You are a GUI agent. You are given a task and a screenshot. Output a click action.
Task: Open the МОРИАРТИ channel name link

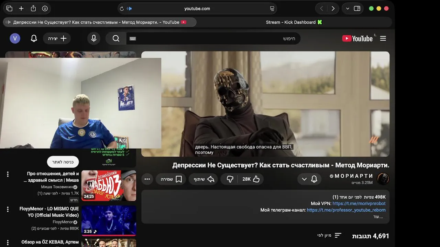coord(354,176)
